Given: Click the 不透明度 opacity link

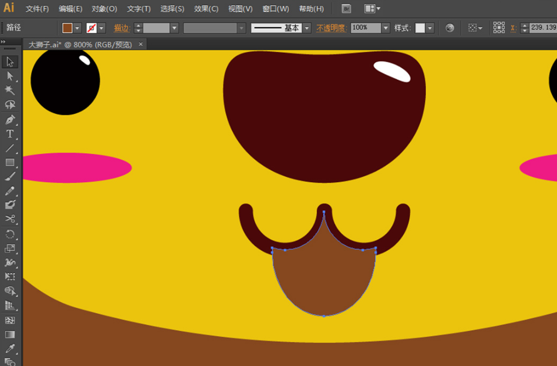Looking at the screenshot, I should [332, 28].
